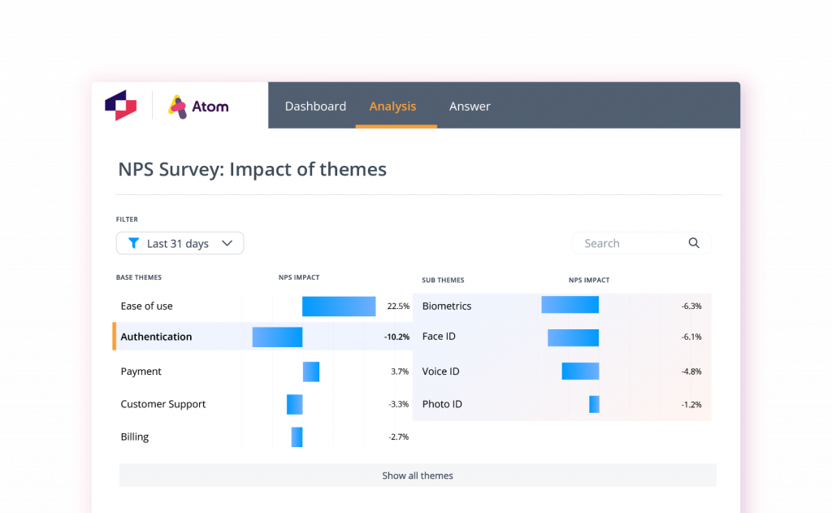Click inside the Search input field

(x=626, y=242)
